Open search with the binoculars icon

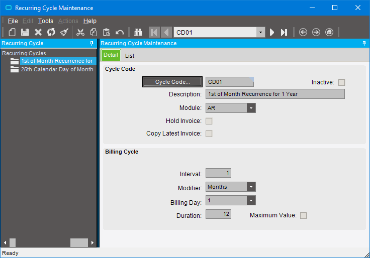pyautogui.click(x=138, y=32)
